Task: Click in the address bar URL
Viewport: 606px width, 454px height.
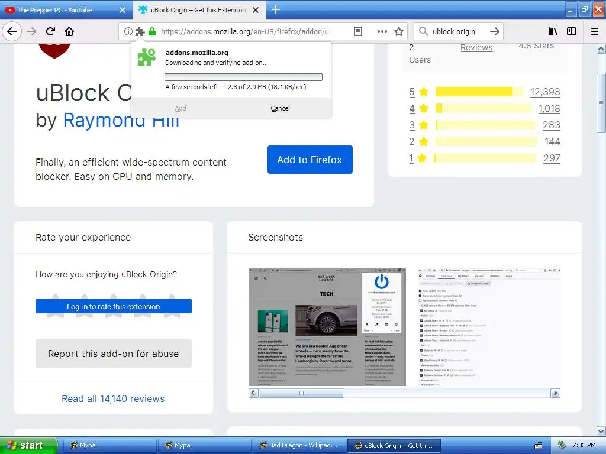Action: click(246, 32)
